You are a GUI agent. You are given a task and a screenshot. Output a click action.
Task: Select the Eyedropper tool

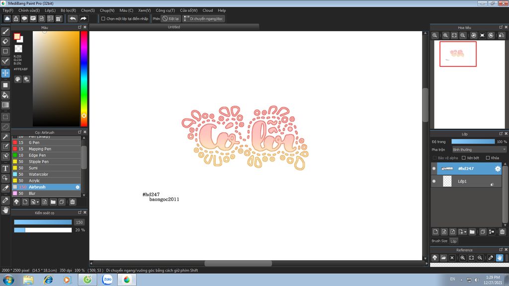[x=5, y=200]
